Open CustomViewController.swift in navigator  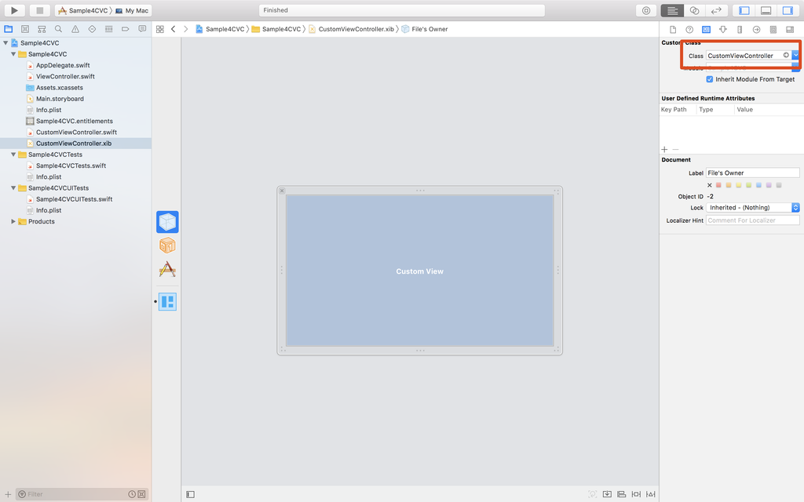coord(76,132)
